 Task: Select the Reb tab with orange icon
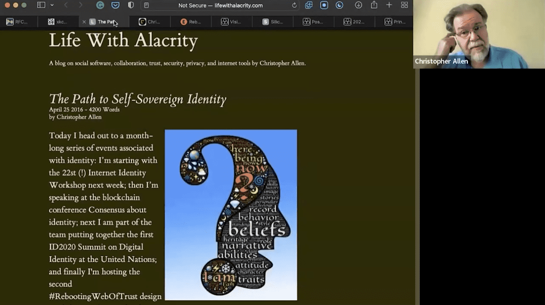(x=191, y=22)
